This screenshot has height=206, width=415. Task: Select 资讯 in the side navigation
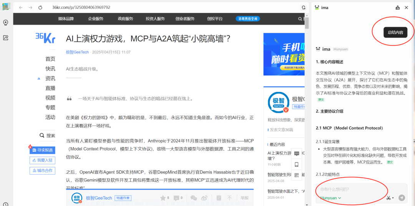[50, 78]
